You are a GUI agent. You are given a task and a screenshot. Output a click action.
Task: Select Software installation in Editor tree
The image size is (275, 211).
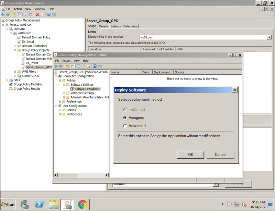pyautogui.click(x=87, y=89)
